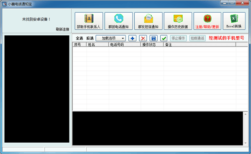
Task: Click the app icon in title bar
Action: (4, 4)
